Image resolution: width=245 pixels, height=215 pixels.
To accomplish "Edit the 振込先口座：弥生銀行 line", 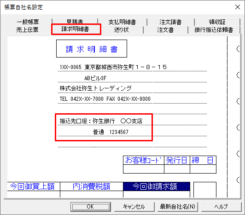I will click(x=132, y=121).
